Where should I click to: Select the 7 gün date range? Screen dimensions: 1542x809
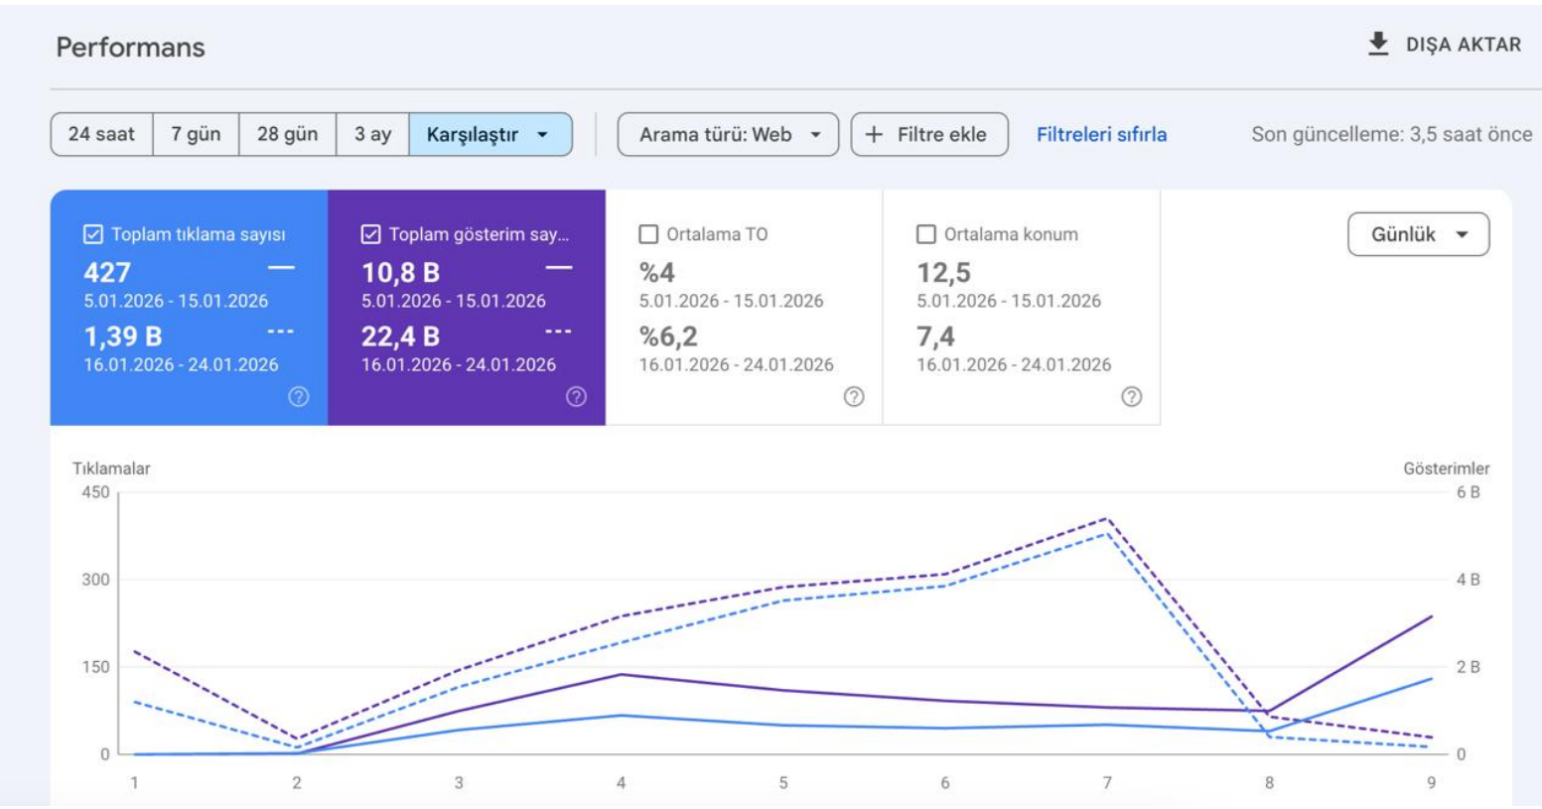click(x=196, y=134)
